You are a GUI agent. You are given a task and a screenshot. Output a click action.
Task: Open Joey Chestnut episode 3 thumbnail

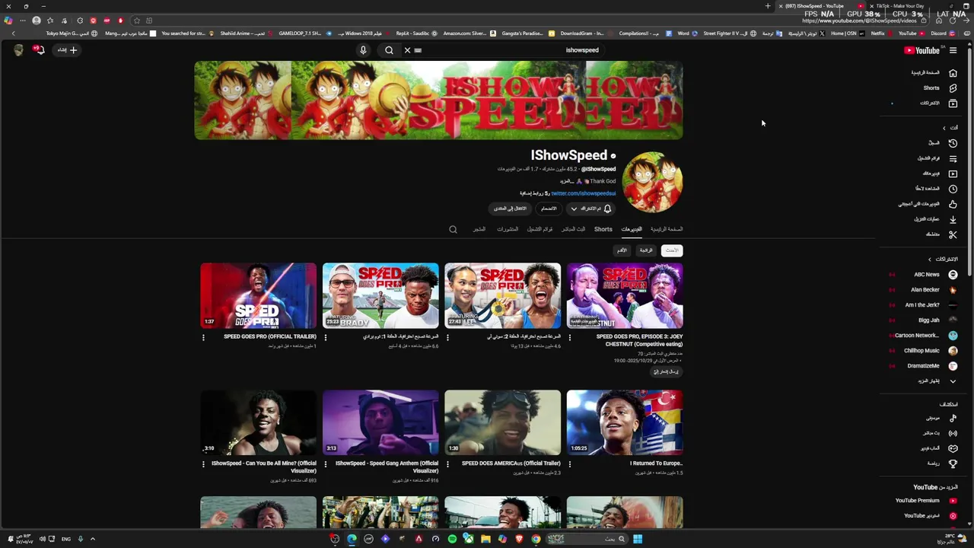click(x=625, y=296)
